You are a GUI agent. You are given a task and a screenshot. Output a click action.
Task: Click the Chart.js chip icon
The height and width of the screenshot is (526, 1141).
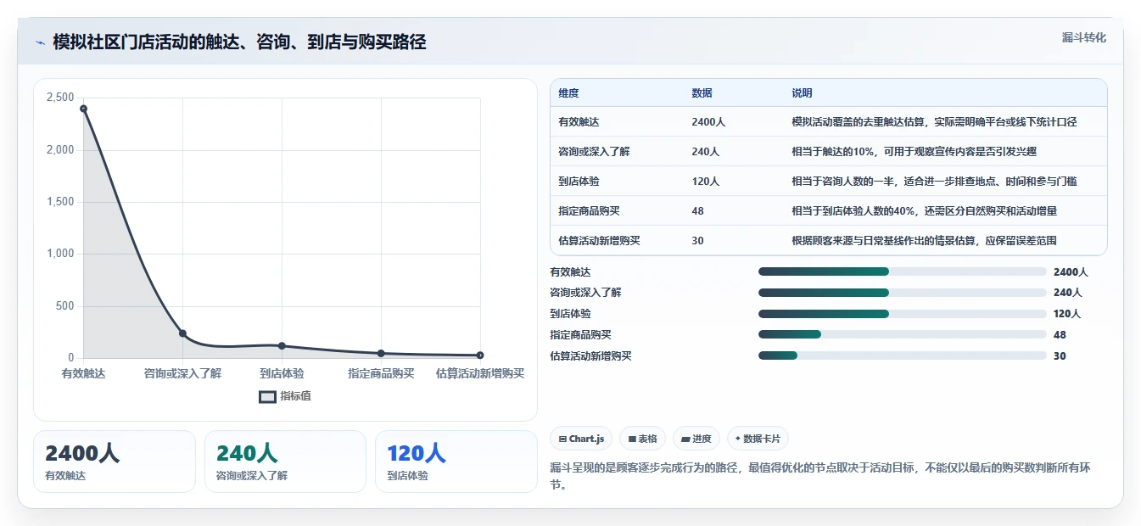562,439
